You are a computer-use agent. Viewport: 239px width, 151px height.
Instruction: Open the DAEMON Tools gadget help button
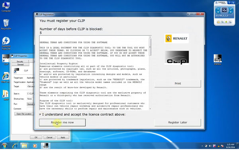229,3
